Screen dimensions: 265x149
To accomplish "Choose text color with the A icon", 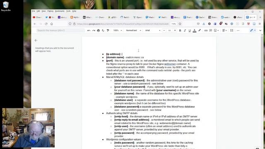I will pyautogui.click(x=195, y=30).
